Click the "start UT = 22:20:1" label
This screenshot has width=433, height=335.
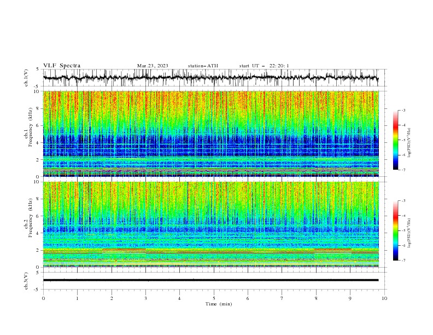(264, 66)
